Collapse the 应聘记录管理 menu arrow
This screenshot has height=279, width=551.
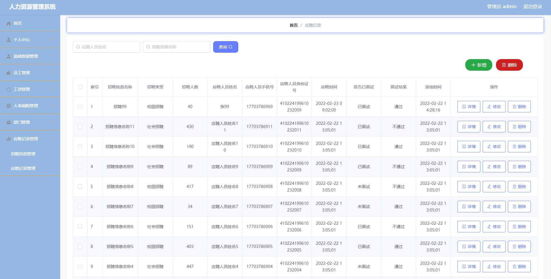tap(53, 138)
